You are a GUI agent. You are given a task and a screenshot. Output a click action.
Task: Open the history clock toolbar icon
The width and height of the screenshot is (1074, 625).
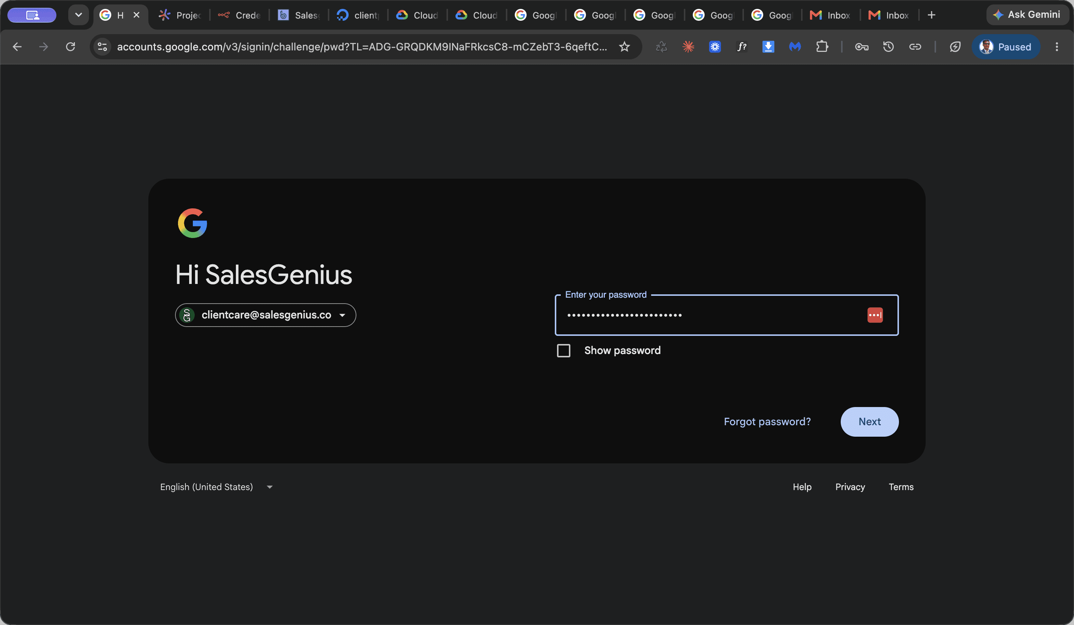point(888,47)
